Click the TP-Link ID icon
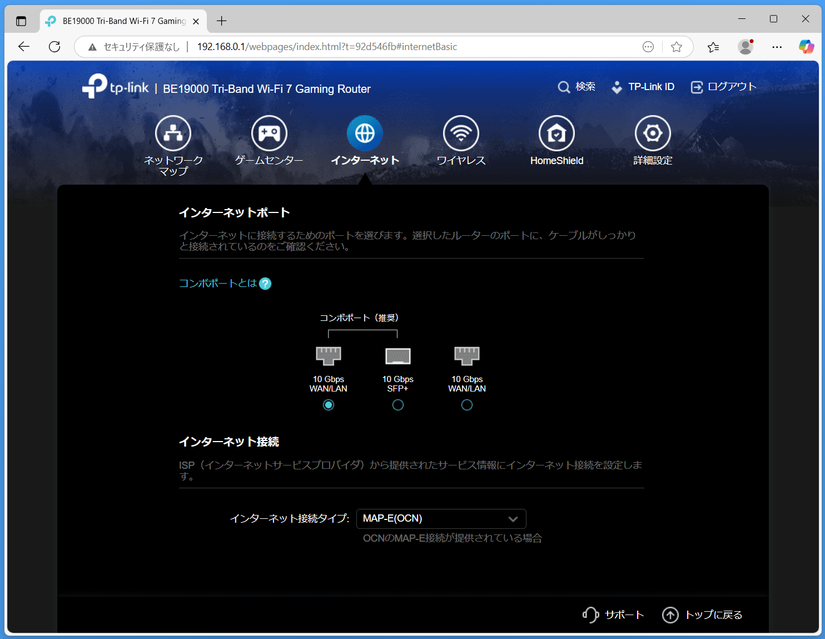The height and width of the screenshot is (639, 825). [x=617, y=87]
